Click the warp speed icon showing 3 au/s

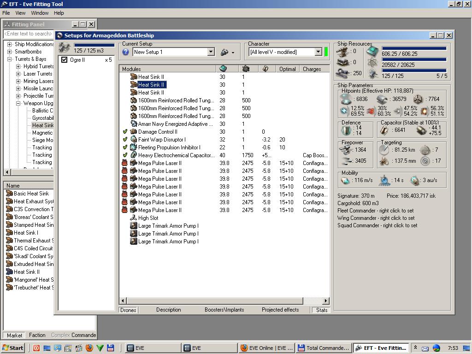414,180
